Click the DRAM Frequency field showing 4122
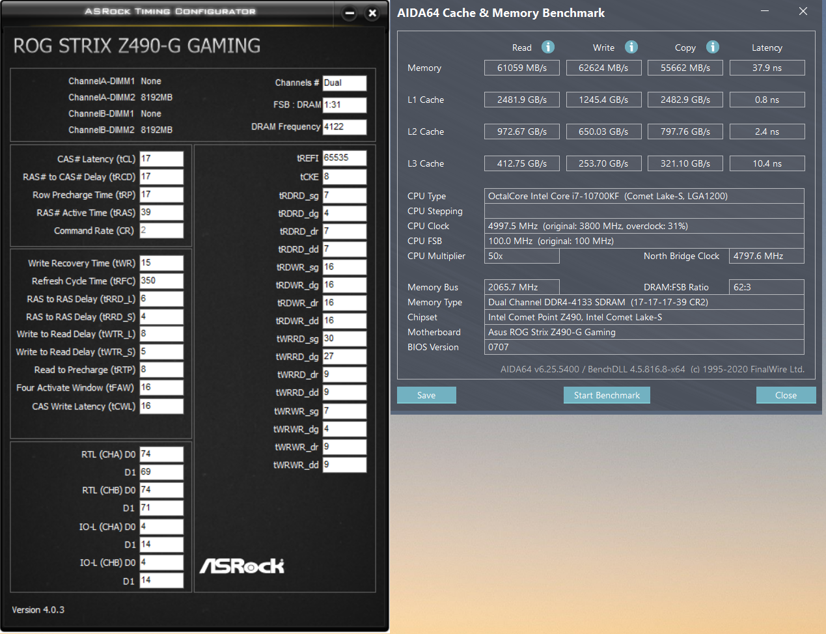 344,127
